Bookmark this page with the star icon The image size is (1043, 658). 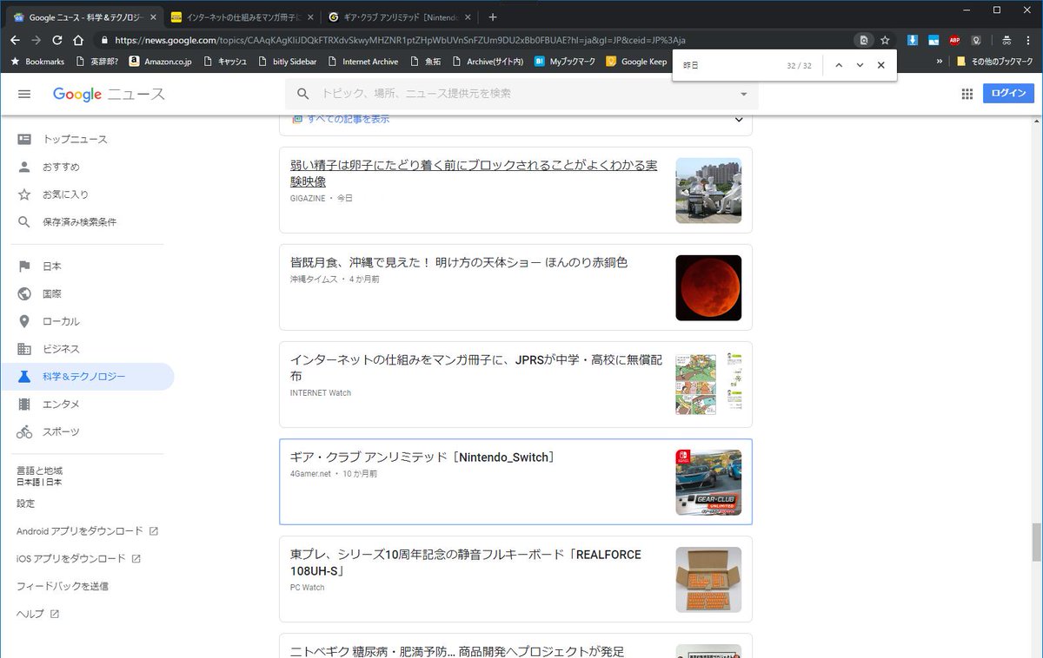tap(885, 40)
